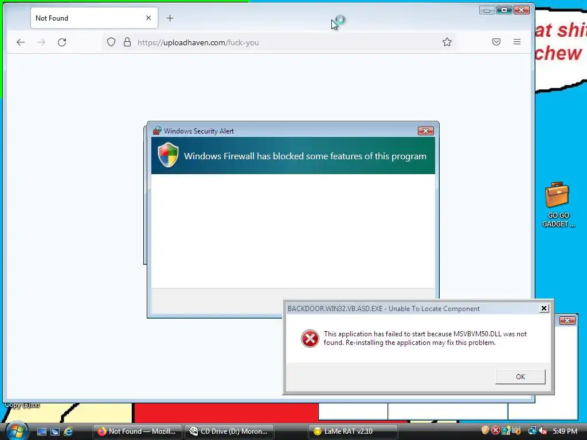Viewport: 587px width, 440px height.
Task: Close the Unable To Locate Component dialog
Action: [x=544, y=308]
